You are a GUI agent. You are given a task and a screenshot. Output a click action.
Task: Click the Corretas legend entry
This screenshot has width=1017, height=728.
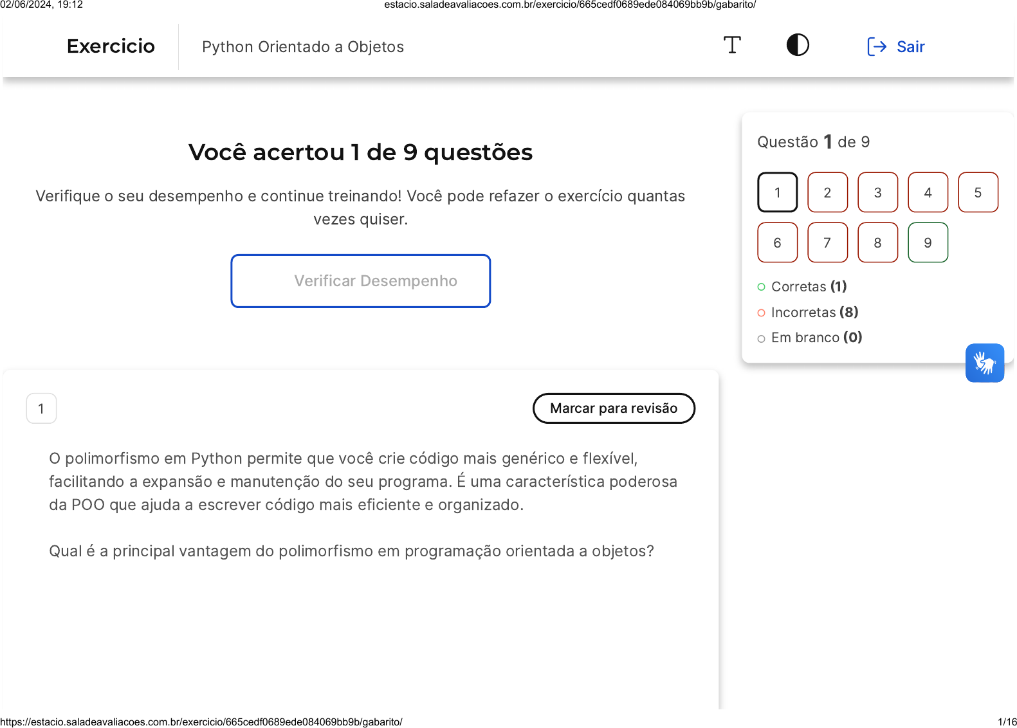[x=808, y=287]
